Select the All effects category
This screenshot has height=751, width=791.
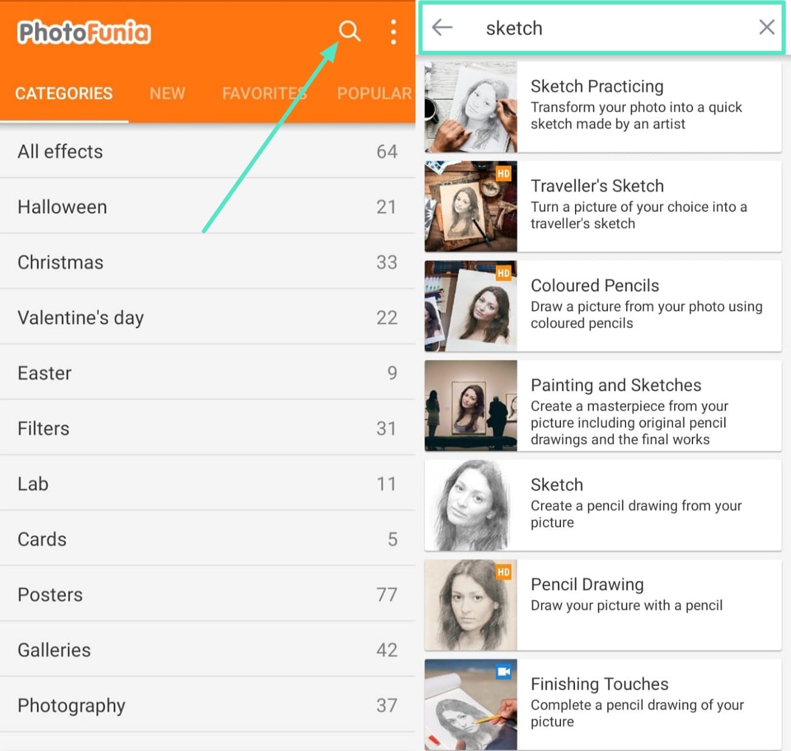tap(207, 151)
